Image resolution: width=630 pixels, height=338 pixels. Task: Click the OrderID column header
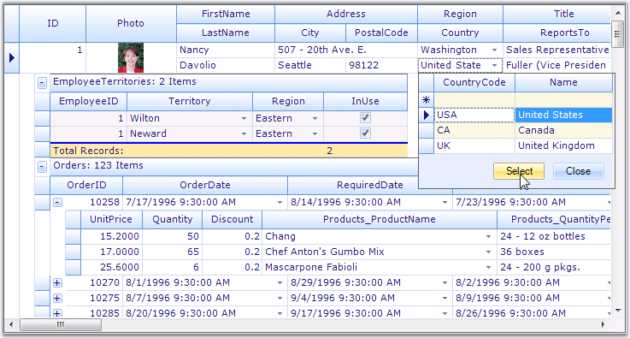[86, 185]
